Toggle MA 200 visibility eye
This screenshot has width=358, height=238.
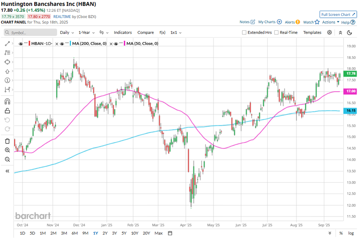[62, 43]
